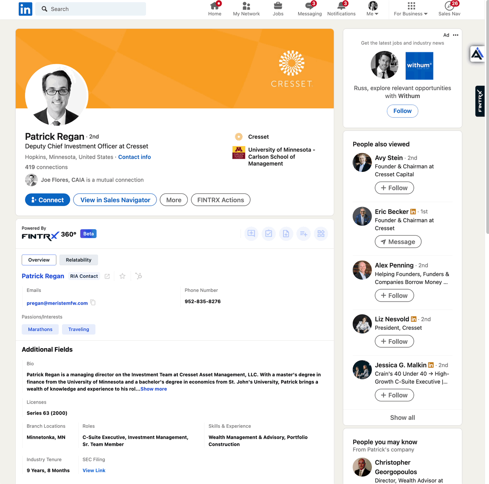Click View in Sales Navigator
This screenshot has width=489, height=484.
tap(115, 200)
